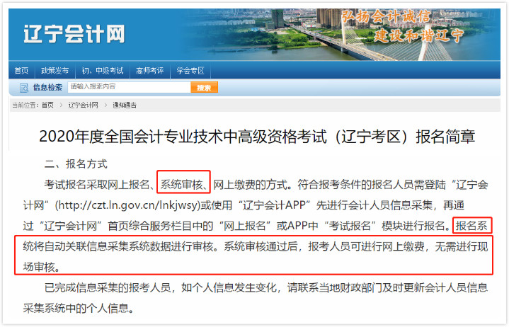Click 通知通告 breadcrumb link
The image size is (509, 327).
125,105
